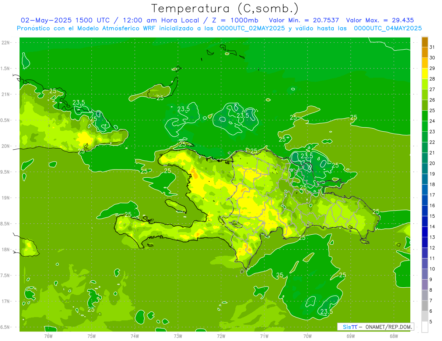The width and height of the screenshot is (442, 341).
Task: Click the 74W longitude axis label
Action: click(135, 336)
